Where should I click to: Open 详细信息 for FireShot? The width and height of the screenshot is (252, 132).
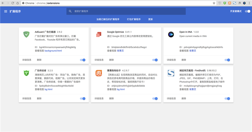click(x=171, y=98)
